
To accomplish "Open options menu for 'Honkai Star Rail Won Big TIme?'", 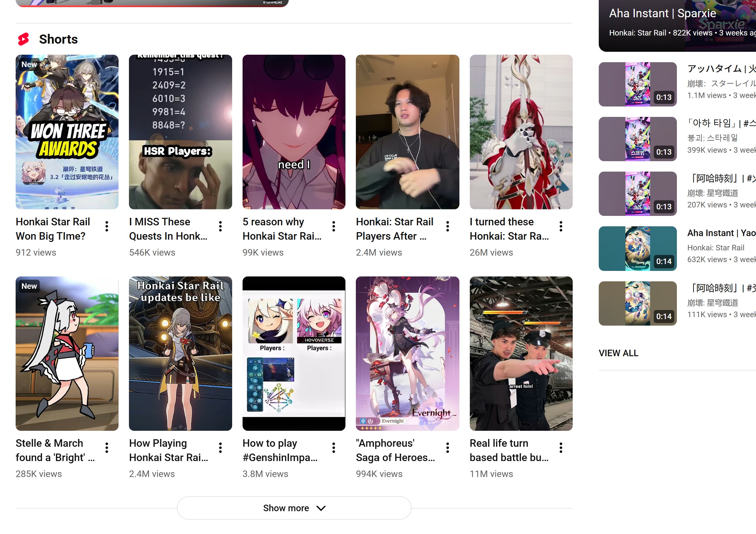I will tap(107, 226).
